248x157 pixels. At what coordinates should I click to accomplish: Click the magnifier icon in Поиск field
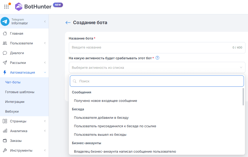pos(74,81)
